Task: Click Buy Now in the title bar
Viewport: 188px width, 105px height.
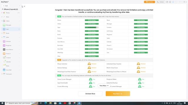Action: point(150,2)
